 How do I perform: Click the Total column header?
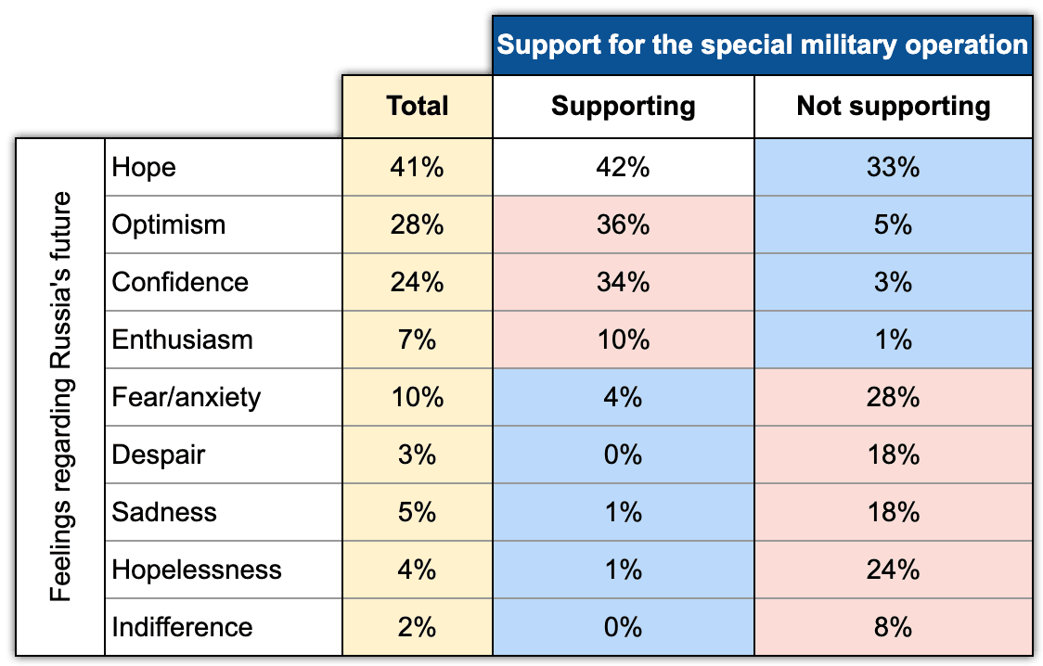[418, 107]
